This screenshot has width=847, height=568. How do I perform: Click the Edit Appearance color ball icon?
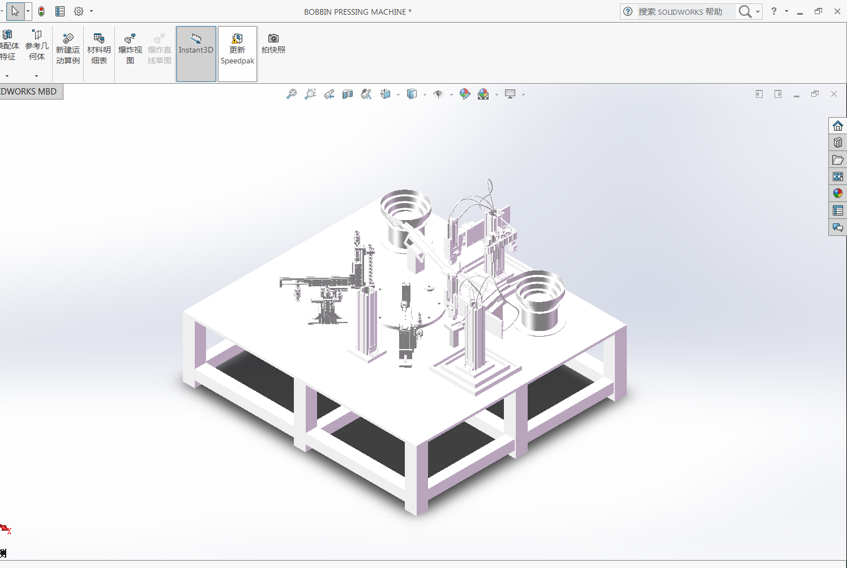465,94
